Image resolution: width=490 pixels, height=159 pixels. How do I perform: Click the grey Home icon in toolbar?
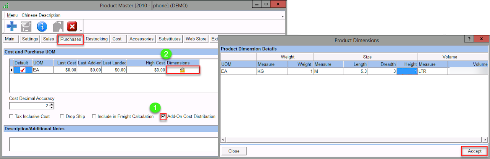[x=57, y=26]
